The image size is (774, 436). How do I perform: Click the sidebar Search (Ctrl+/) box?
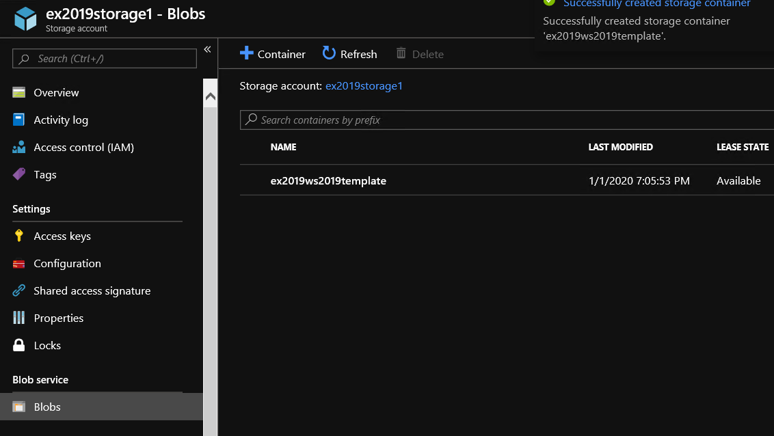pos(105,59)
